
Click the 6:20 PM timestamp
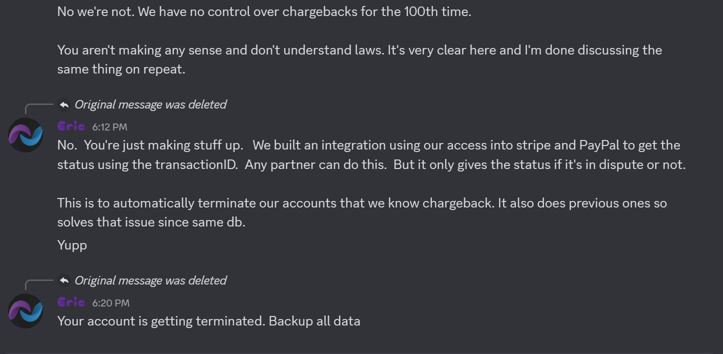tap(110, 303)
